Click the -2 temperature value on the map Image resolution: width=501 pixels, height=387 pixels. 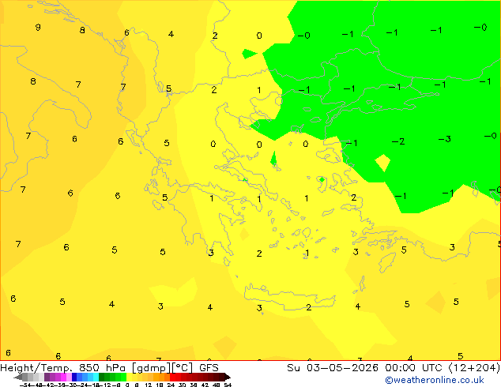pyautogui.click(x=398, y=141)
